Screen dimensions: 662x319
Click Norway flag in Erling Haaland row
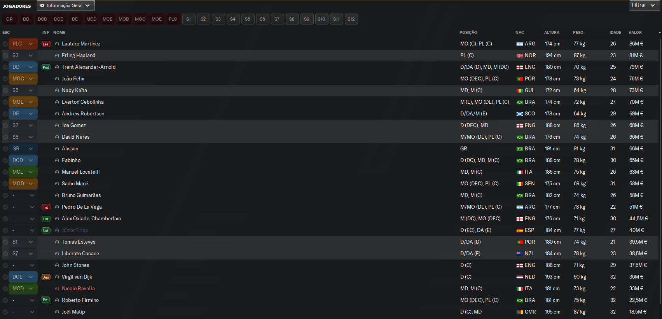coord(519,56)
